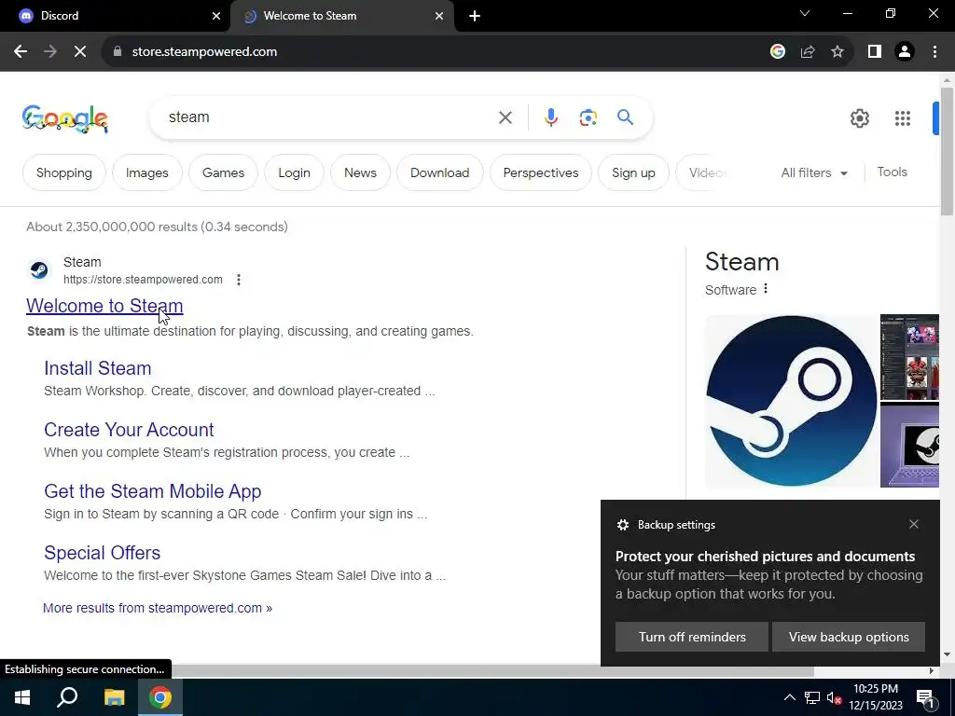
Task: Filter results by News
Action: pos(360,172)
